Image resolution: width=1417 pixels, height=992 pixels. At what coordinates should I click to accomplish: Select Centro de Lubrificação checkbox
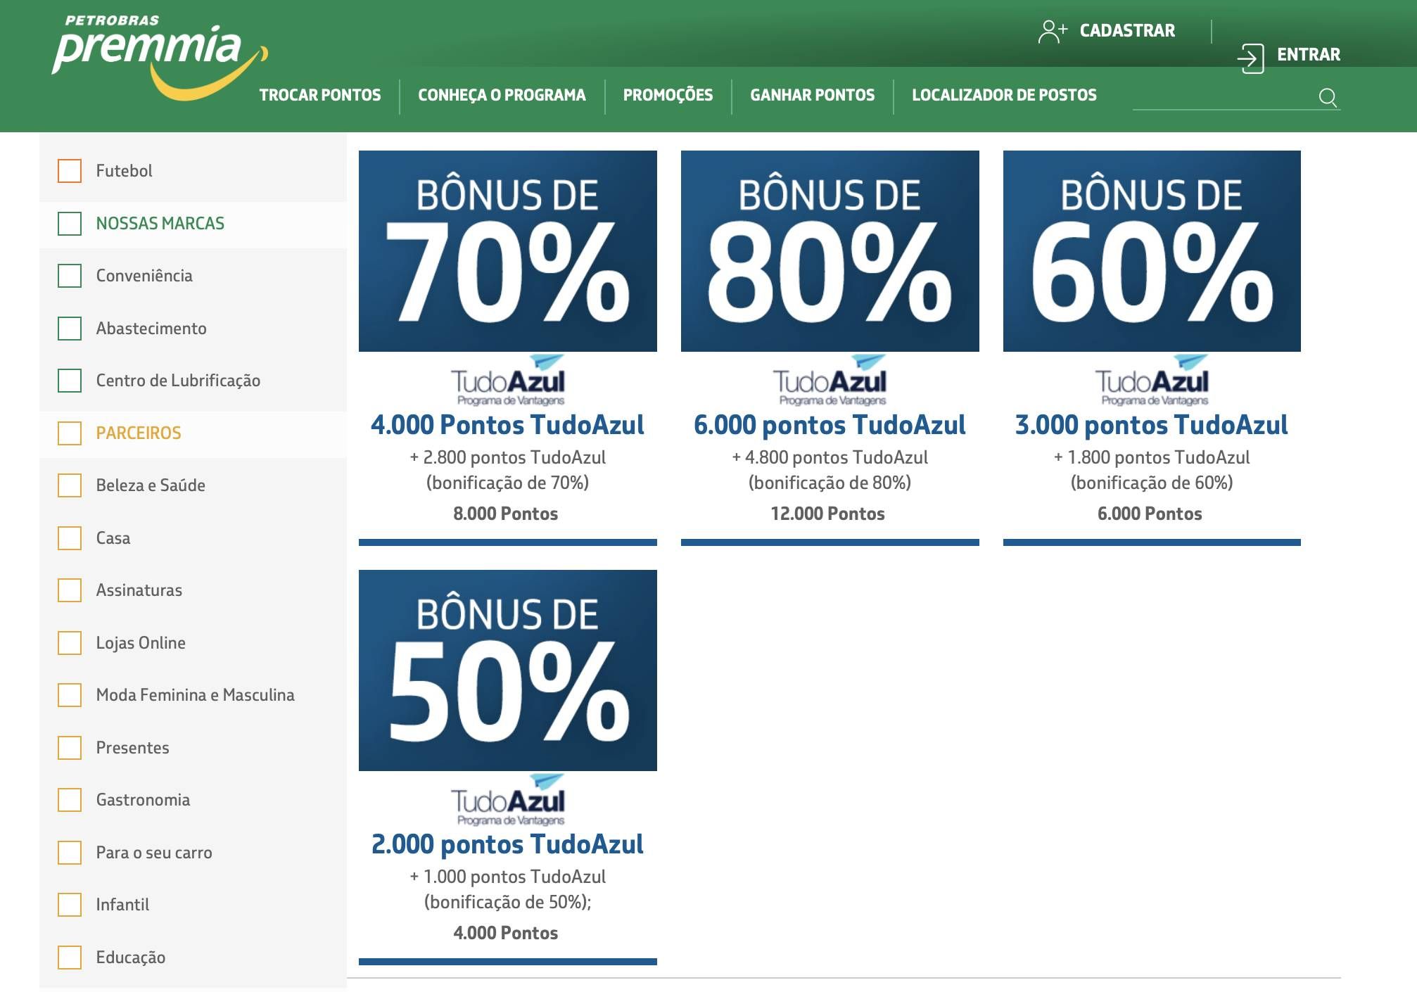tap(70, 381)
